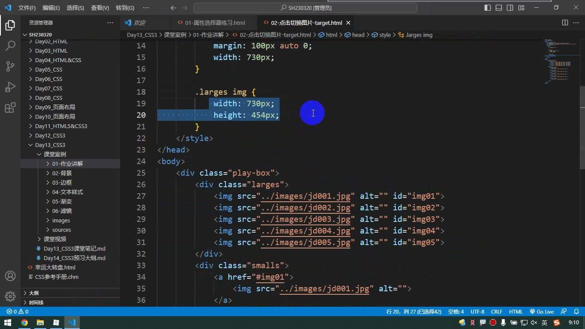Screen dimensions: 585x329
Task: Open Source Control view icon
Action: coord(10,66)
